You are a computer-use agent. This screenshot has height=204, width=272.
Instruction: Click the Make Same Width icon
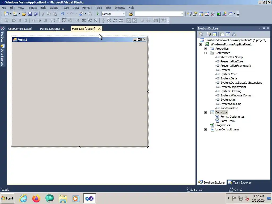click(53, 20)
